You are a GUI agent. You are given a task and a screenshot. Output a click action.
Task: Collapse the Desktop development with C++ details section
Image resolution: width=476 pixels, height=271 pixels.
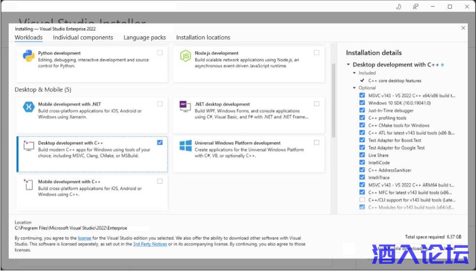click(348, 65)
